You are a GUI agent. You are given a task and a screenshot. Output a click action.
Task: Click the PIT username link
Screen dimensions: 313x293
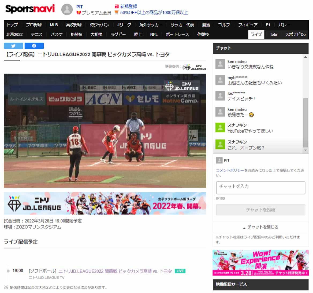pos(79,7)
